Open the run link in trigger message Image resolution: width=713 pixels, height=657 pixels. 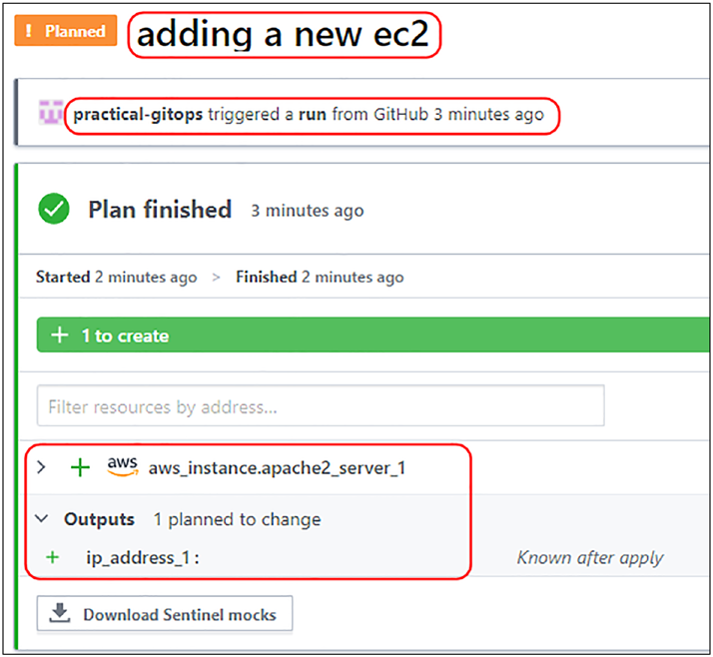(x=312, y=114)
